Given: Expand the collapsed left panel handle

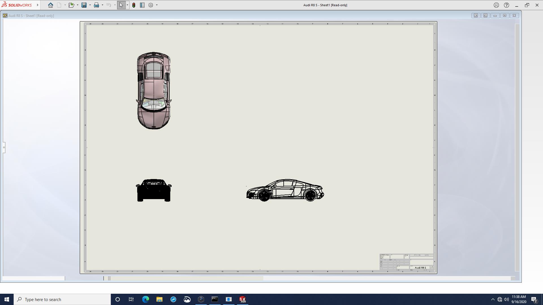Looking at the screenshot, I should click(x=4, y=147).
